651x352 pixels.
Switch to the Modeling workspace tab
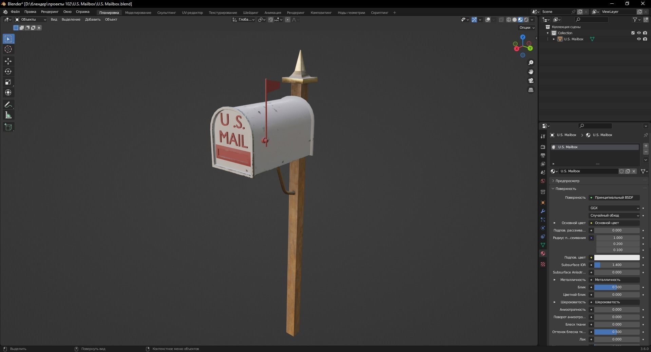pyautogui.click(x=138, y=13)
